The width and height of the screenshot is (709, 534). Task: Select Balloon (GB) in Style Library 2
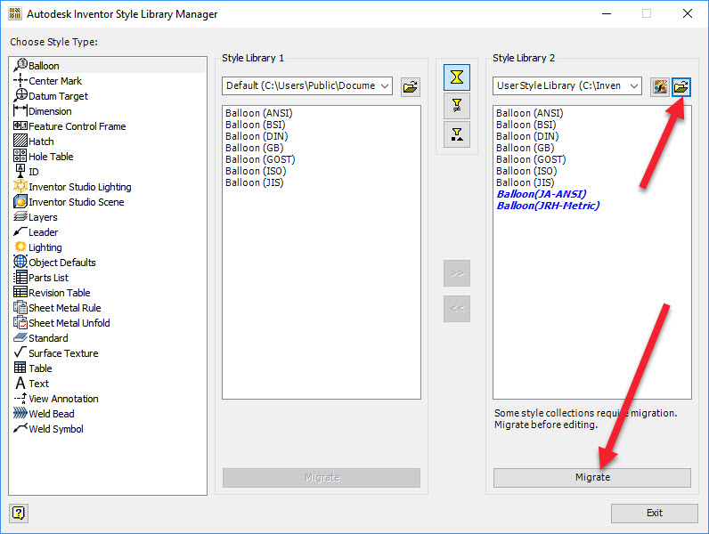(x=526, y=148)
